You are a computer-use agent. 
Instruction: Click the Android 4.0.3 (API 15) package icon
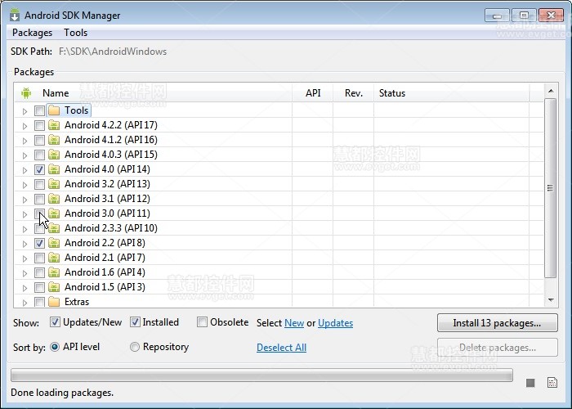point(54,155)
